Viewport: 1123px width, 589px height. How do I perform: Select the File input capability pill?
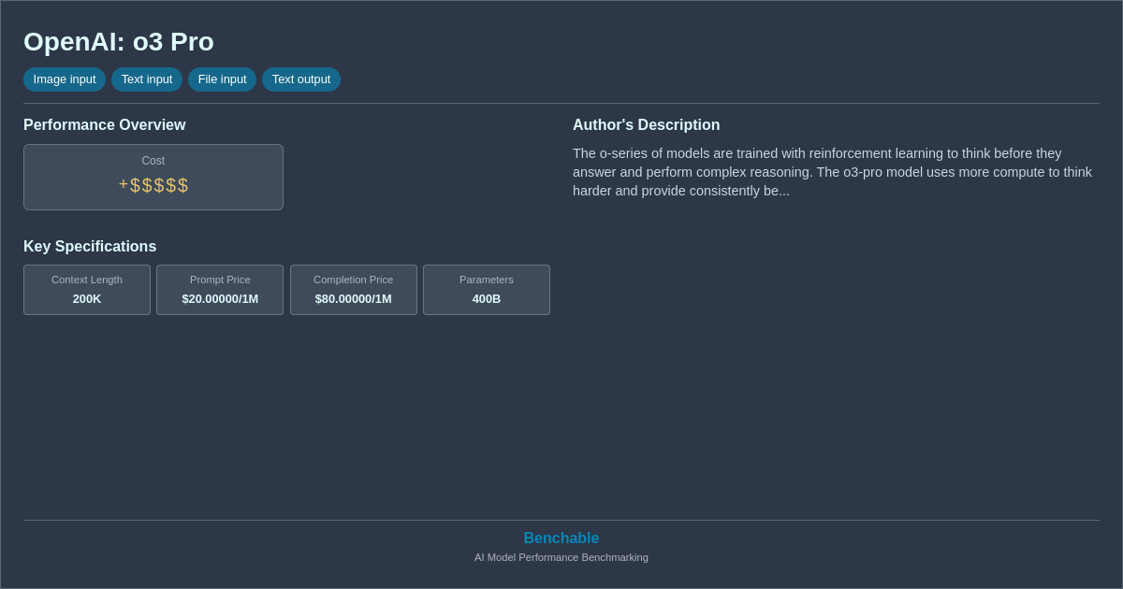point(222,79)
